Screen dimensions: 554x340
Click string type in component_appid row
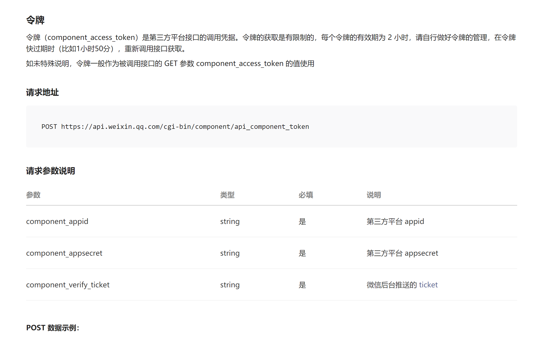coord(230,221)
